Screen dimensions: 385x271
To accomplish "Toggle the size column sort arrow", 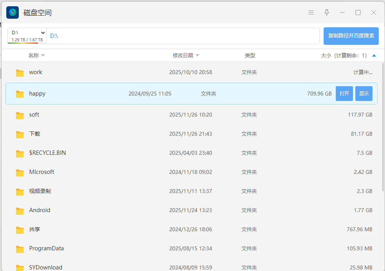I will (x=374, y=55).
